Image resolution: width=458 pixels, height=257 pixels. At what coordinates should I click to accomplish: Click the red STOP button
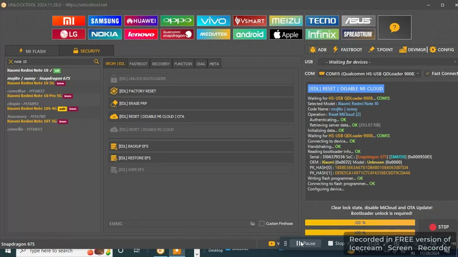439,227
